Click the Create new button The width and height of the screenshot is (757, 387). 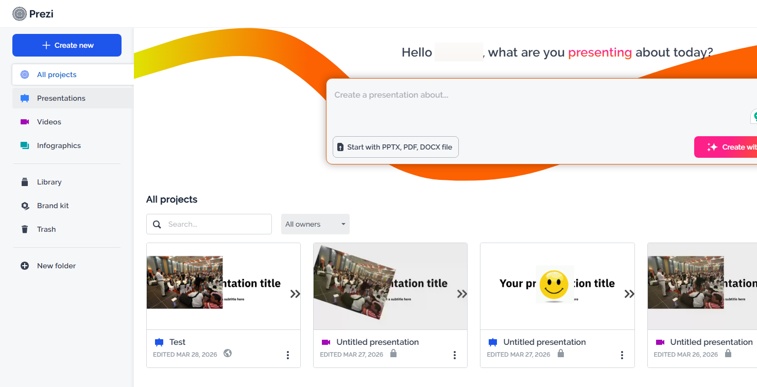click(x=67, y=45)
